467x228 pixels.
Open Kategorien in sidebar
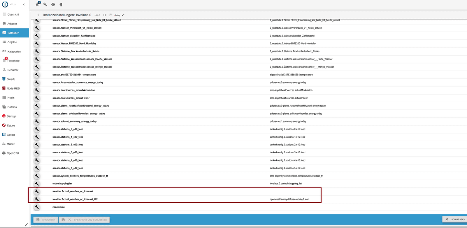point(14,51)
